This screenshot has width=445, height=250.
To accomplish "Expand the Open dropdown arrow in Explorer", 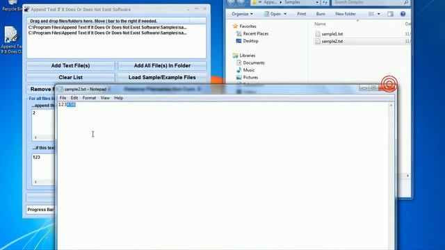I will click(285, 14).
